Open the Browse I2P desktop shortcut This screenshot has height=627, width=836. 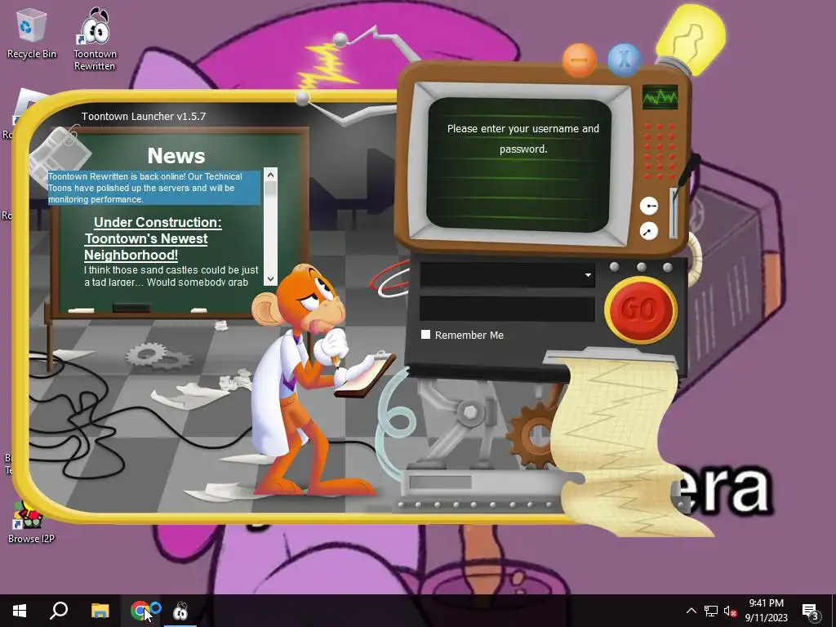tap(30, 522)
